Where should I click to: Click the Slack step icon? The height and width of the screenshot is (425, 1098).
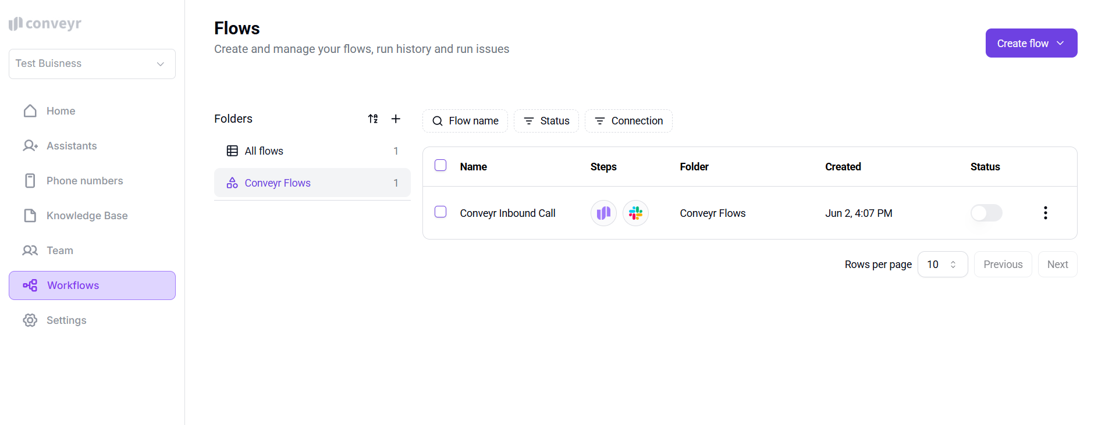point(635,213)
